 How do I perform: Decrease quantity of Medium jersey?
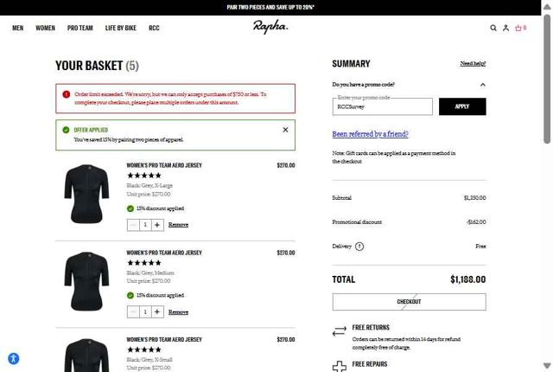tap(133, 312)
